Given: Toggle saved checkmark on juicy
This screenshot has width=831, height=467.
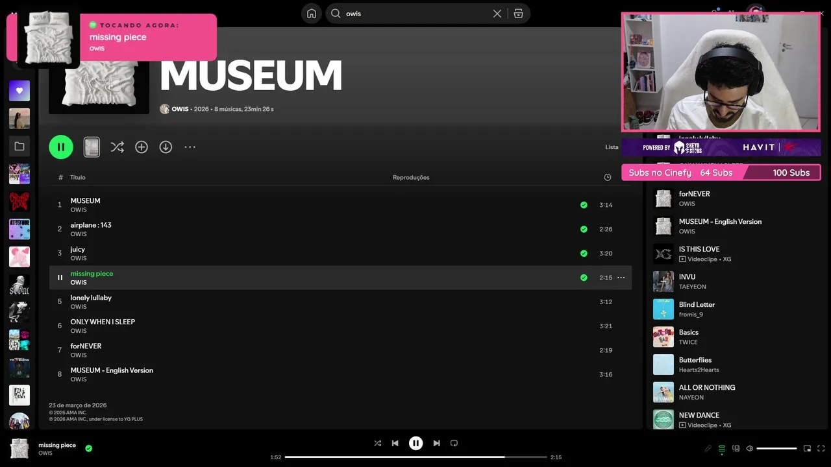Looking at the screenshot, I should click(584, 254).
